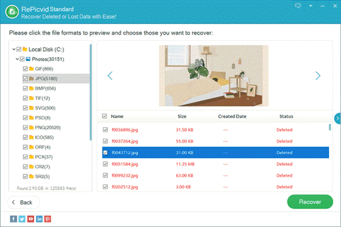Viewport: 341px width, 227px height.
Task: Uncheck the Photos(30151) checkbox
Action: [x=22, y=59]
